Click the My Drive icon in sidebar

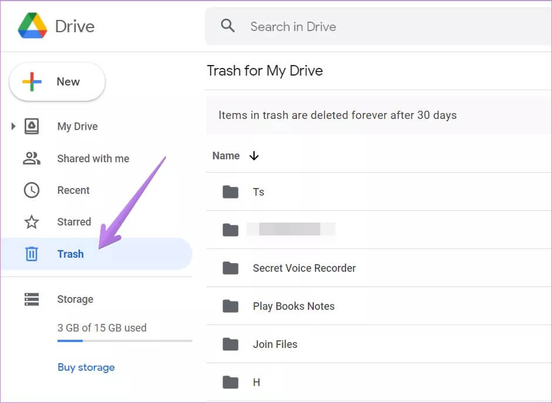32,127
